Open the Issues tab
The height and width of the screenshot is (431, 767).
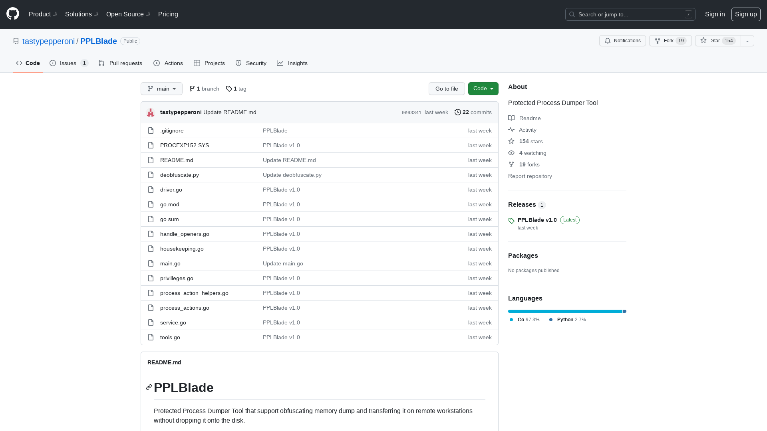69,63
